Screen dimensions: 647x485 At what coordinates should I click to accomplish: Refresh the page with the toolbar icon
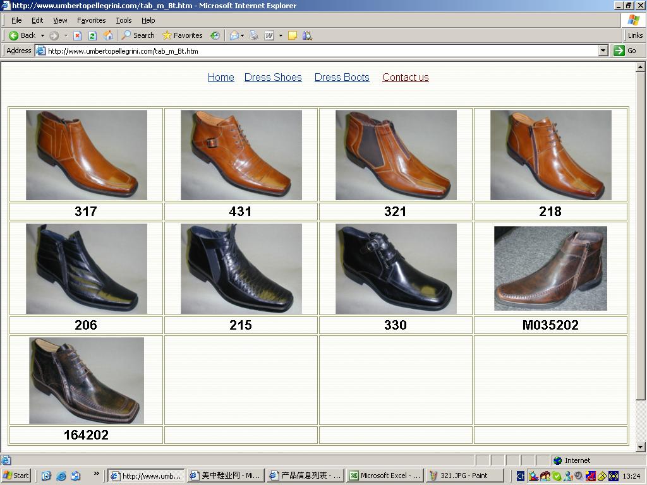(92, 35)
